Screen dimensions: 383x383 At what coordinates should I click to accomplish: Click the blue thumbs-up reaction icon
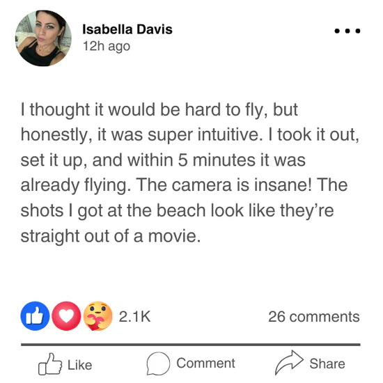35,316
